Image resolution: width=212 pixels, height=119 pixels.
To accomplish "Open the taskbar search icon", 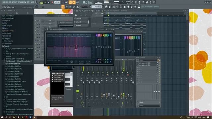I will pyautogui.click(x=6, y=117).
